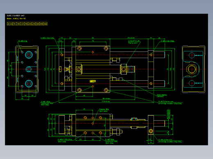The width and height of the screenshot is (213, 159).
Task: Select the 200 stroke table cell
Action: 30,24
